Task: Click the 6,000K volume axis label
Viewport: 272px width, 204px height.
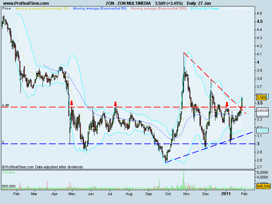Action: tap(262, 172)
